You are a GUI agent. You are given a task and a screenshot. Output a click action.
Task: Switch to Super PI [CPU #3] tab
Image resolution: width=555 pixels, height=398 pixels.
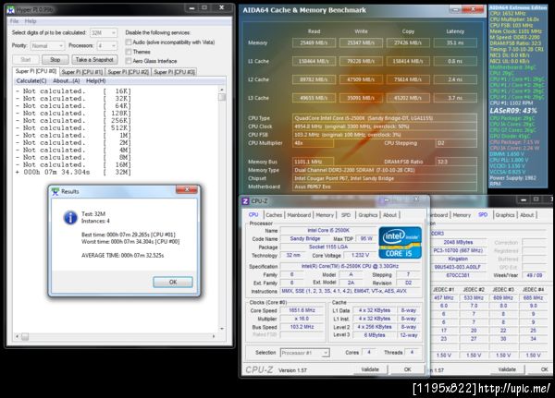pos(175,72)
